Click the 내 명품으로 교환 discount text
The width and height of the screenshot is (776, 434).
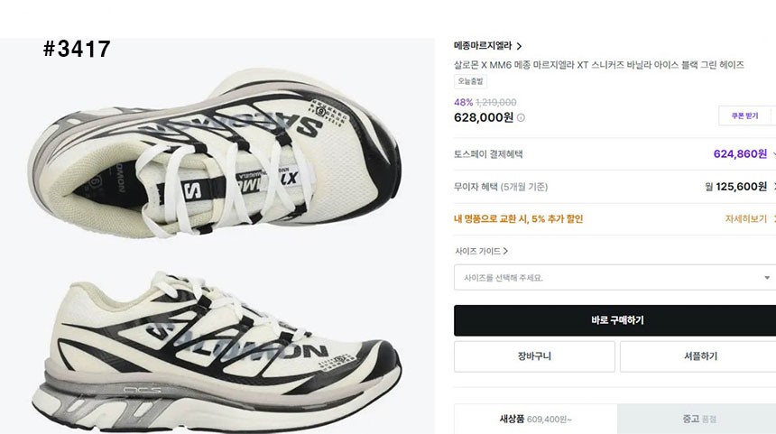pos(518,218)
